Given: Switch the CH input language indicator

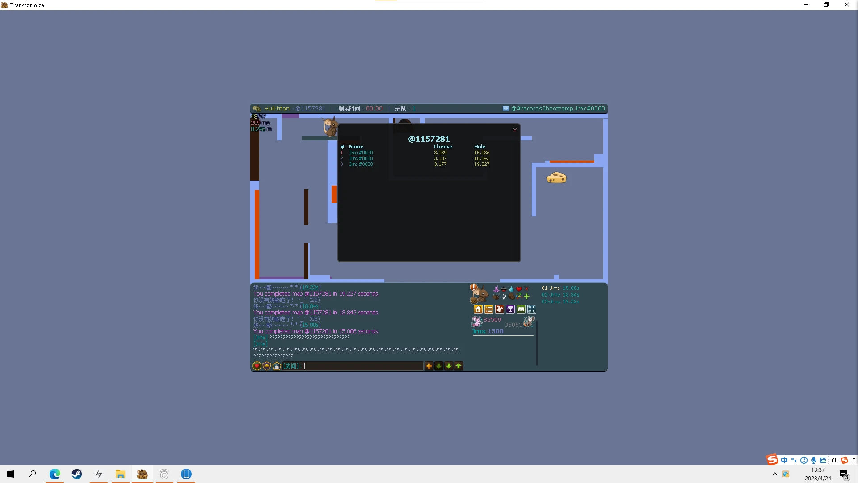Looking at the screenshot, I should [834, 460].
